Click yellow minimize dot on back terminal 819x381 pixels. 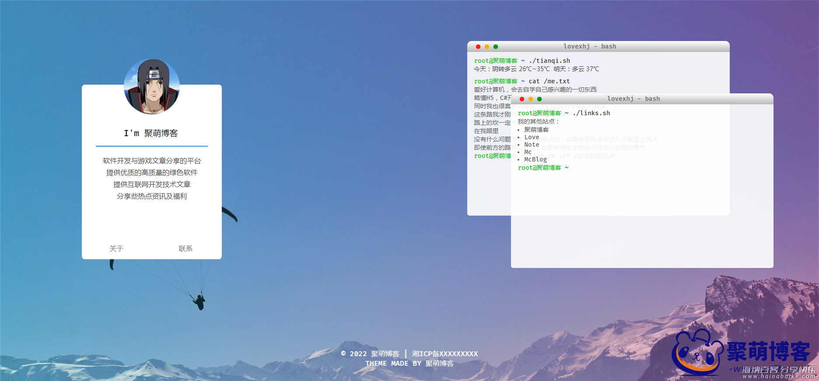point(487,47)
